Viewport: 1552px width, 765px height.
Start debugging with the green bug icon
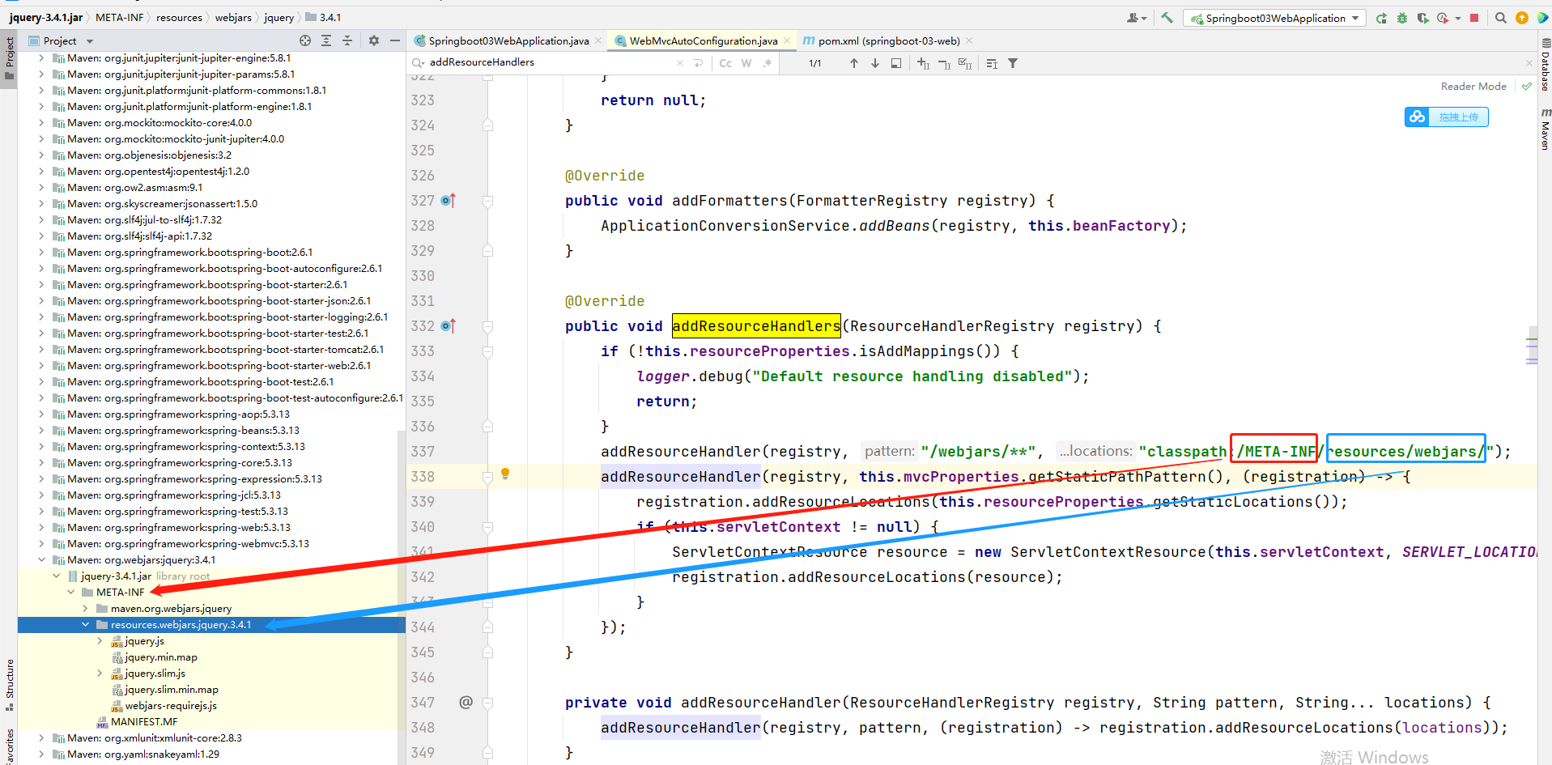tap(1402, 18)
